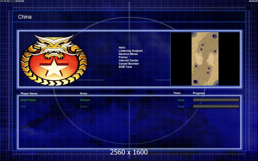258x161 pixels.
Task: Click the 18:34:00 clock in top bar
Action: [20, 1]
